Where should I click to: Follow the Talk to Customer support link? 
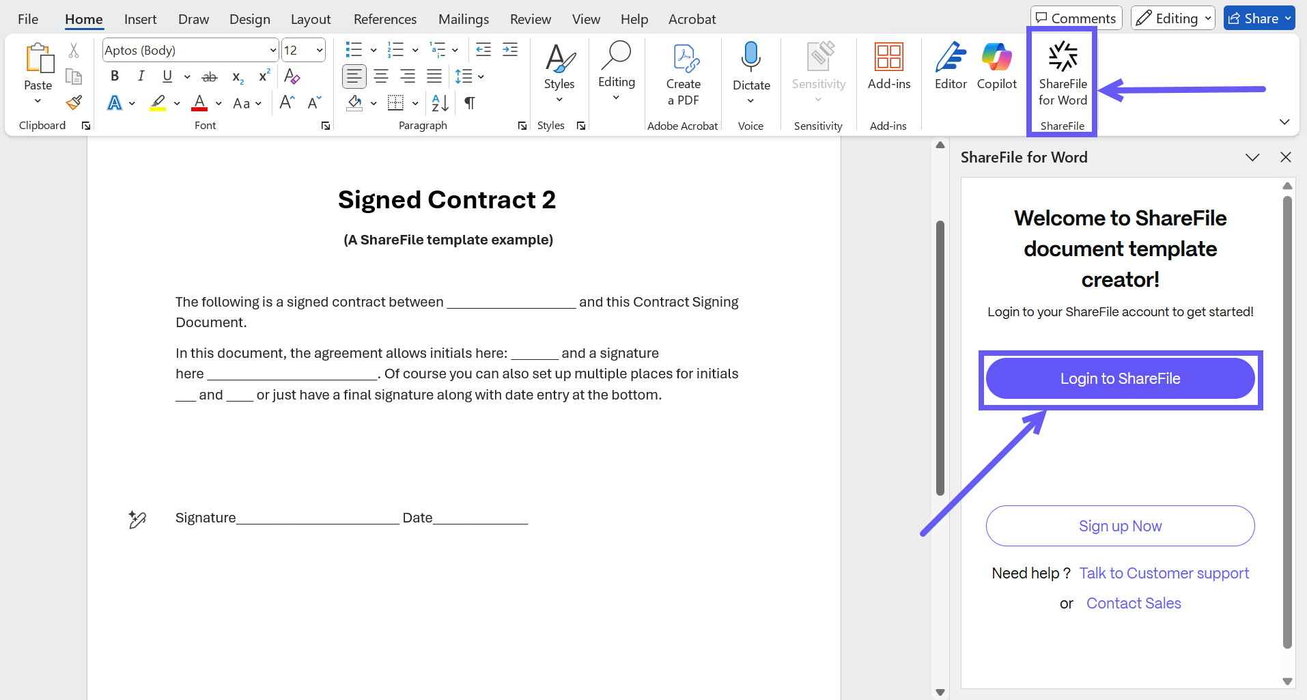click(x=1164, y=574)
